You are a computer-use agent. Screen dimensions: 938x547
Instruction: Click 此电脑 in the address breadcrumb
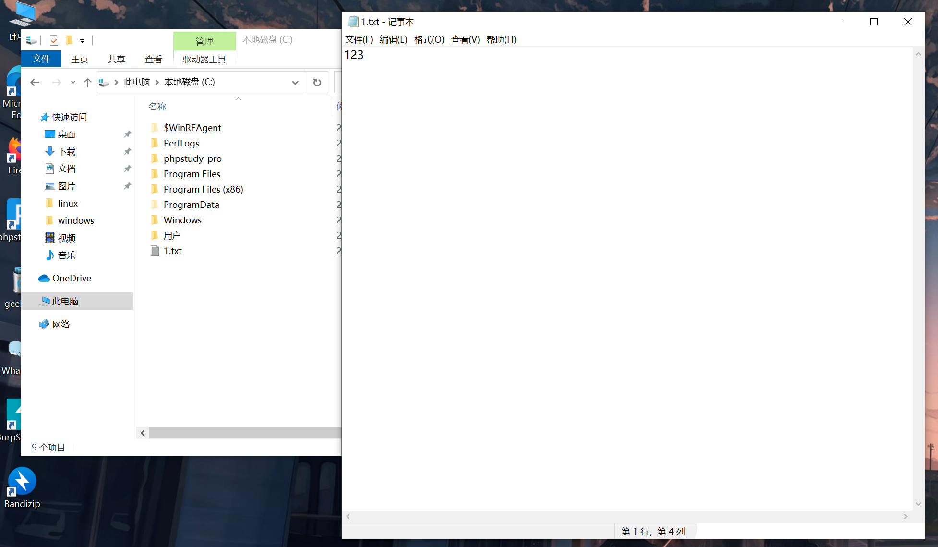[137, 82]
